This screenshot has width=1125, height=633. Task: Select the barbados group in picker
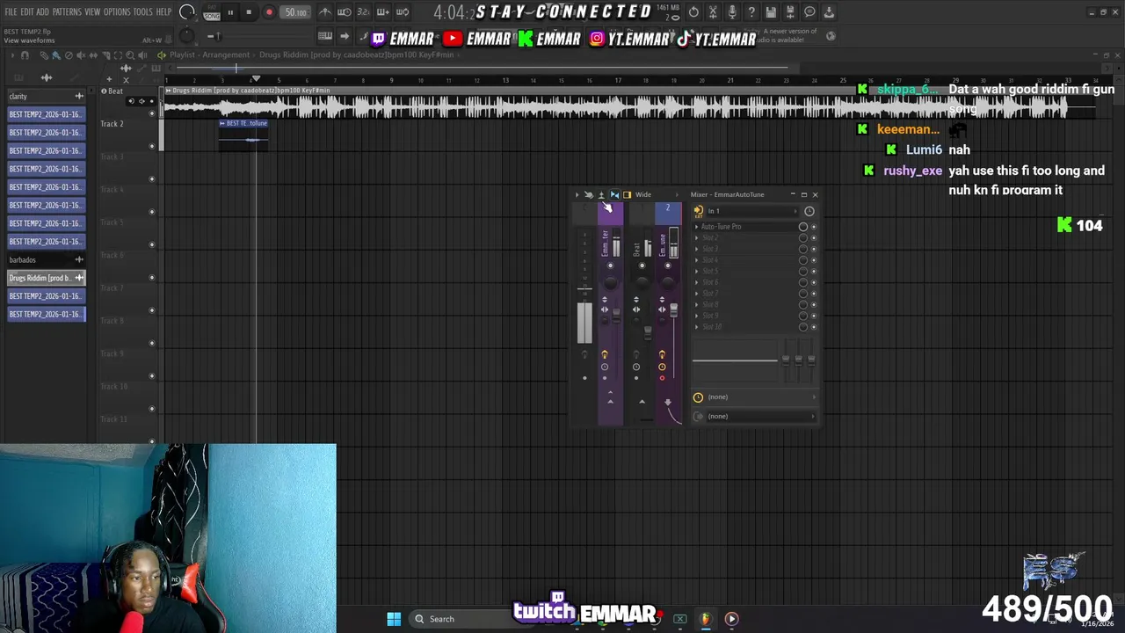pyautogui.click(x=46, y=259)
